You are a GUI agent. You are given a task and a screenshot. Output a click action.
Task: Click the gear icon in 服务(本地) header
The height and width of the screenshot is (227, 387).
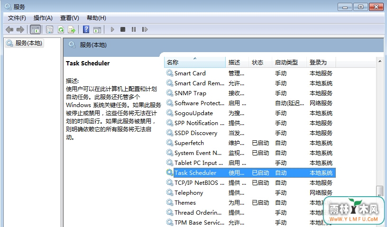coord(72,45)
